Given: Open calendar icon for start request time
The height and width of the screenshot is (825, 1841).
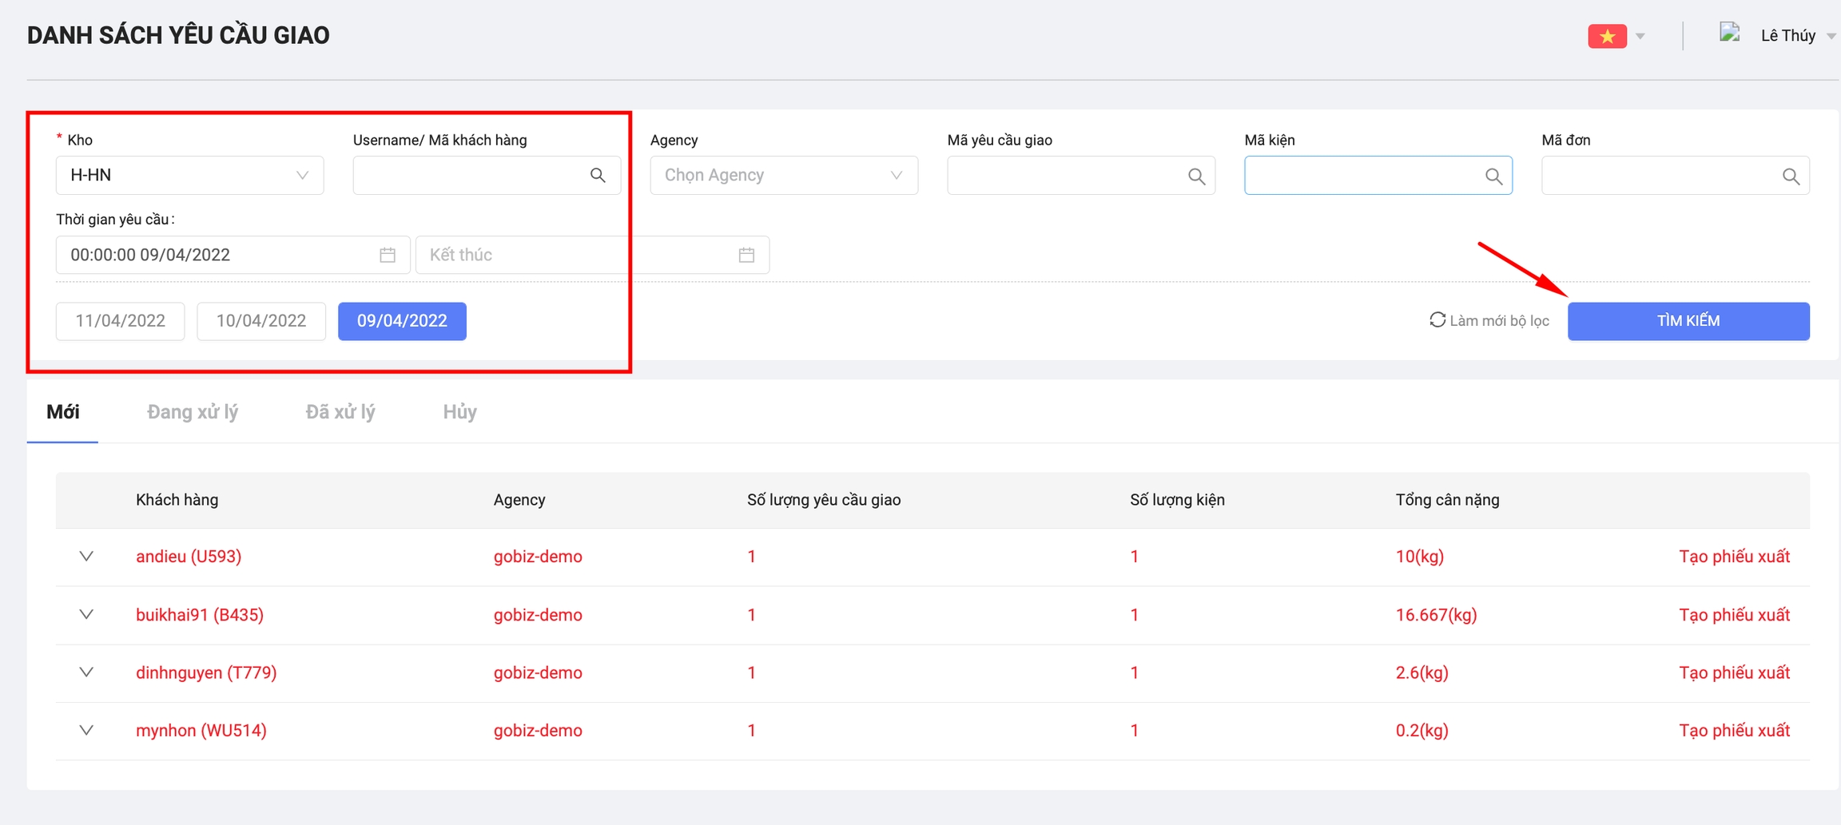Looking at the screenshot, I should click(x=388, y=255).
